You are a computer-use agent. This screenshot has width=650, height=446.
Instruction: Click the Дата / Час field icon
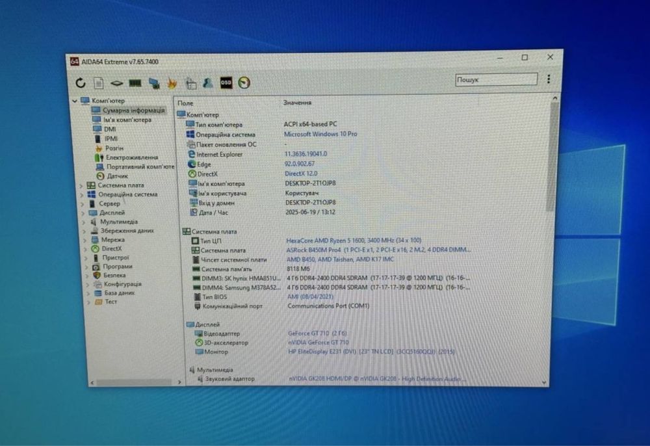coord(194,212)
